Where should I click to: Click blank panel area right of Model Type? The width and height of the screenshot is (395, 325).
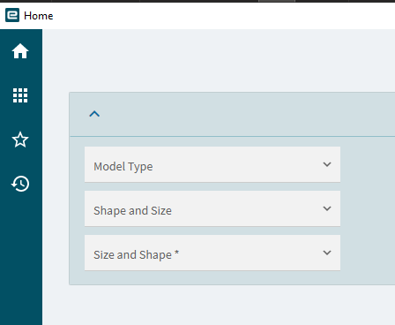368,164
